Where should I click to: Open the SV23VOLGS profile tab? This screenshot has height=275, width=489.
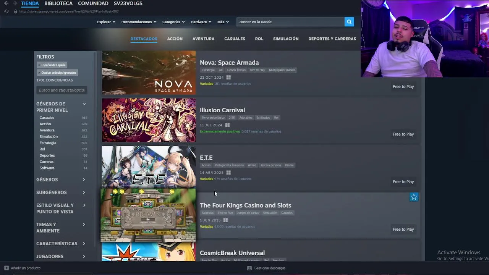click(128, 3)
